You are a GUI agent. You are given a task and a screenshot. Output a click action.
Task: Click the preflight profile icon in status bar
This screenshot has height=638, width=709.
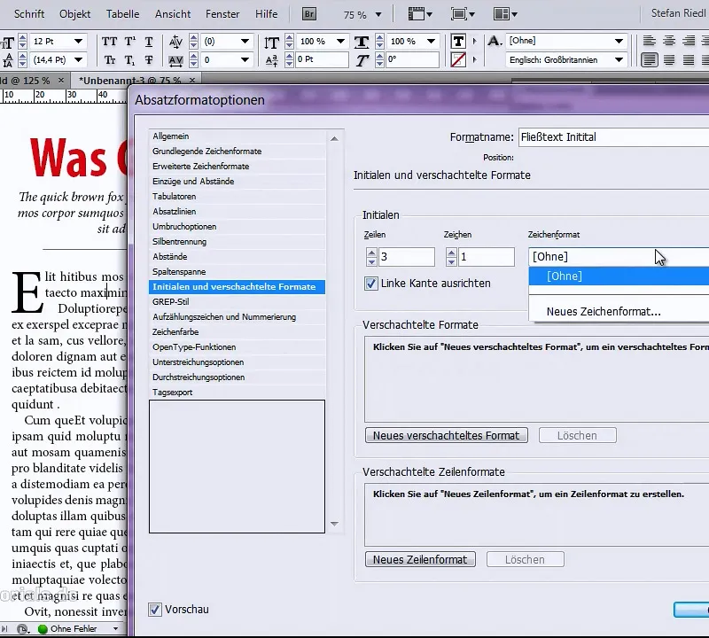coord(23,629)
